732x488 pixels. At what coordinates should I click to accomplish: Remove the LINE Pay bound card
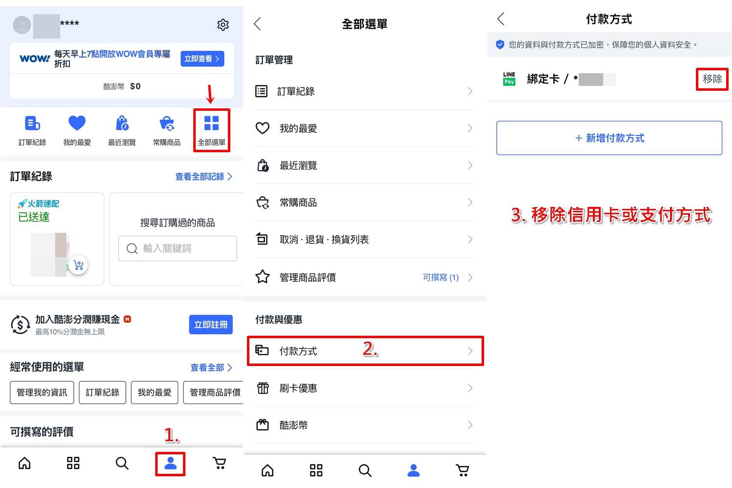coord(712,79)
